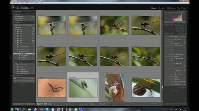The height and width of the screenshot is (111, 199).
Task: Select next photo arrow in toolbar
Action: coord(111,104)
